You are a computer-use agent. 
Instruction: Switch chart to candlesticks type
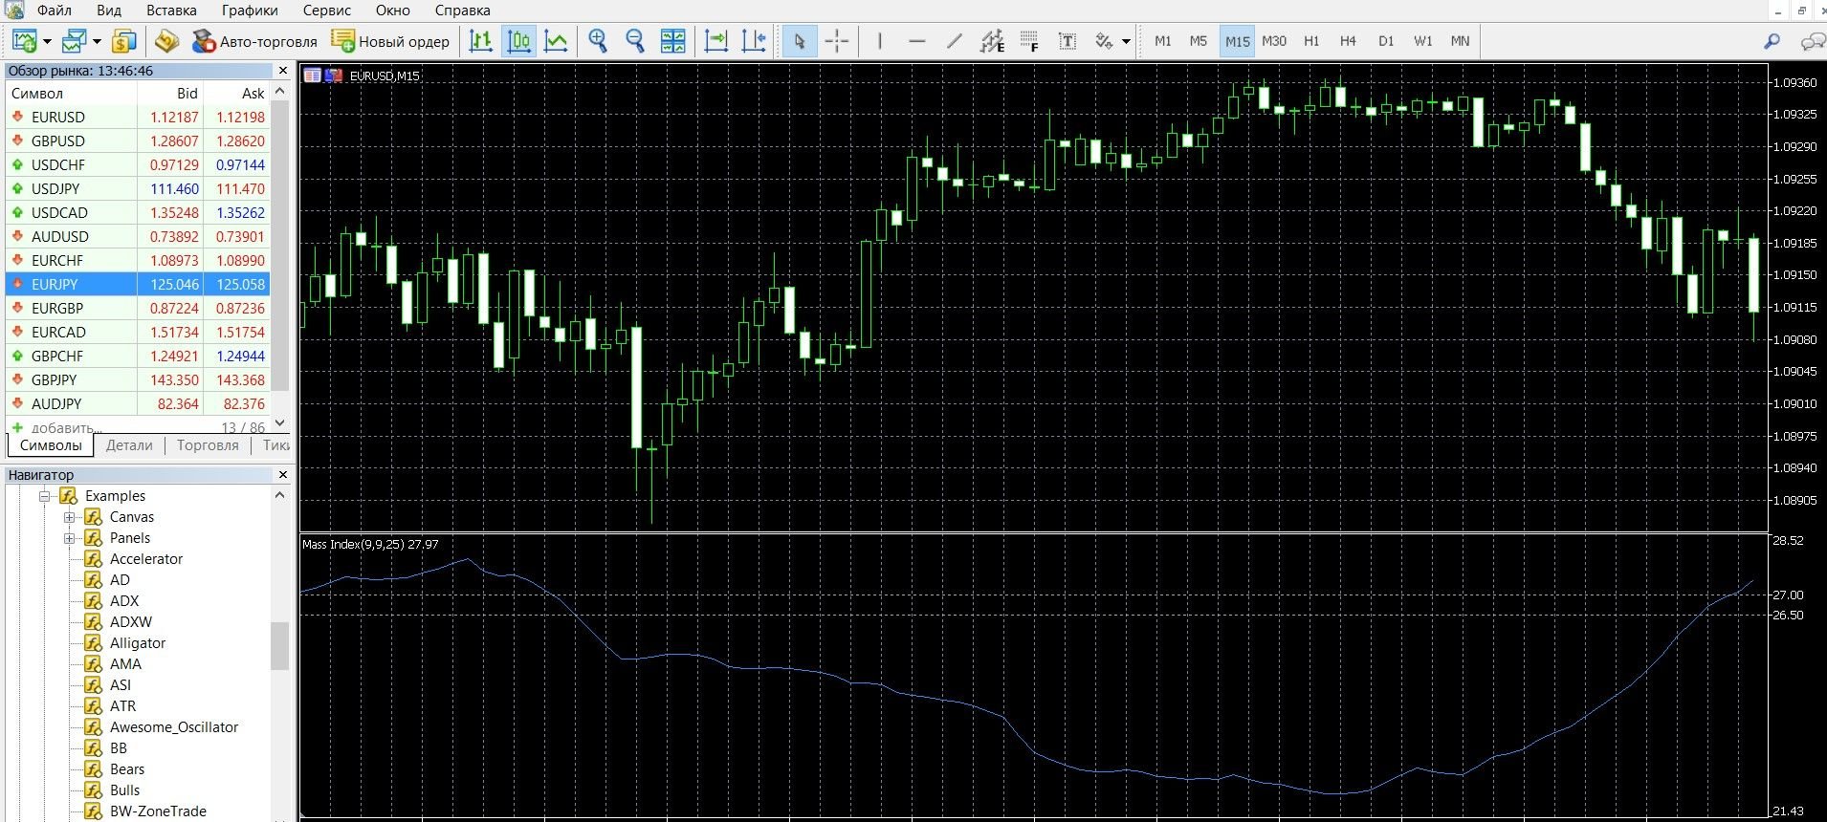518,41
